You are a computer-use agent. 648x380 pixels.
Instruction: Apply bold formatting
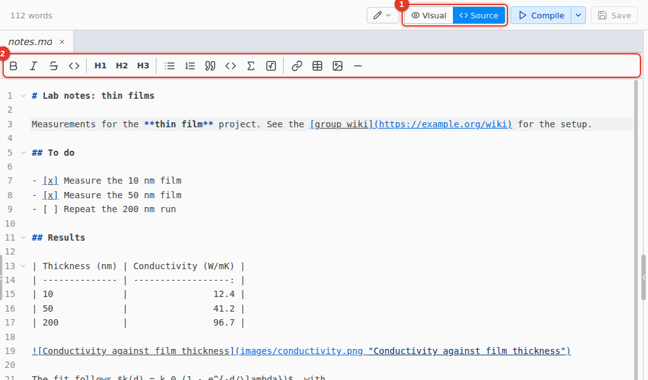coord(13,66)
